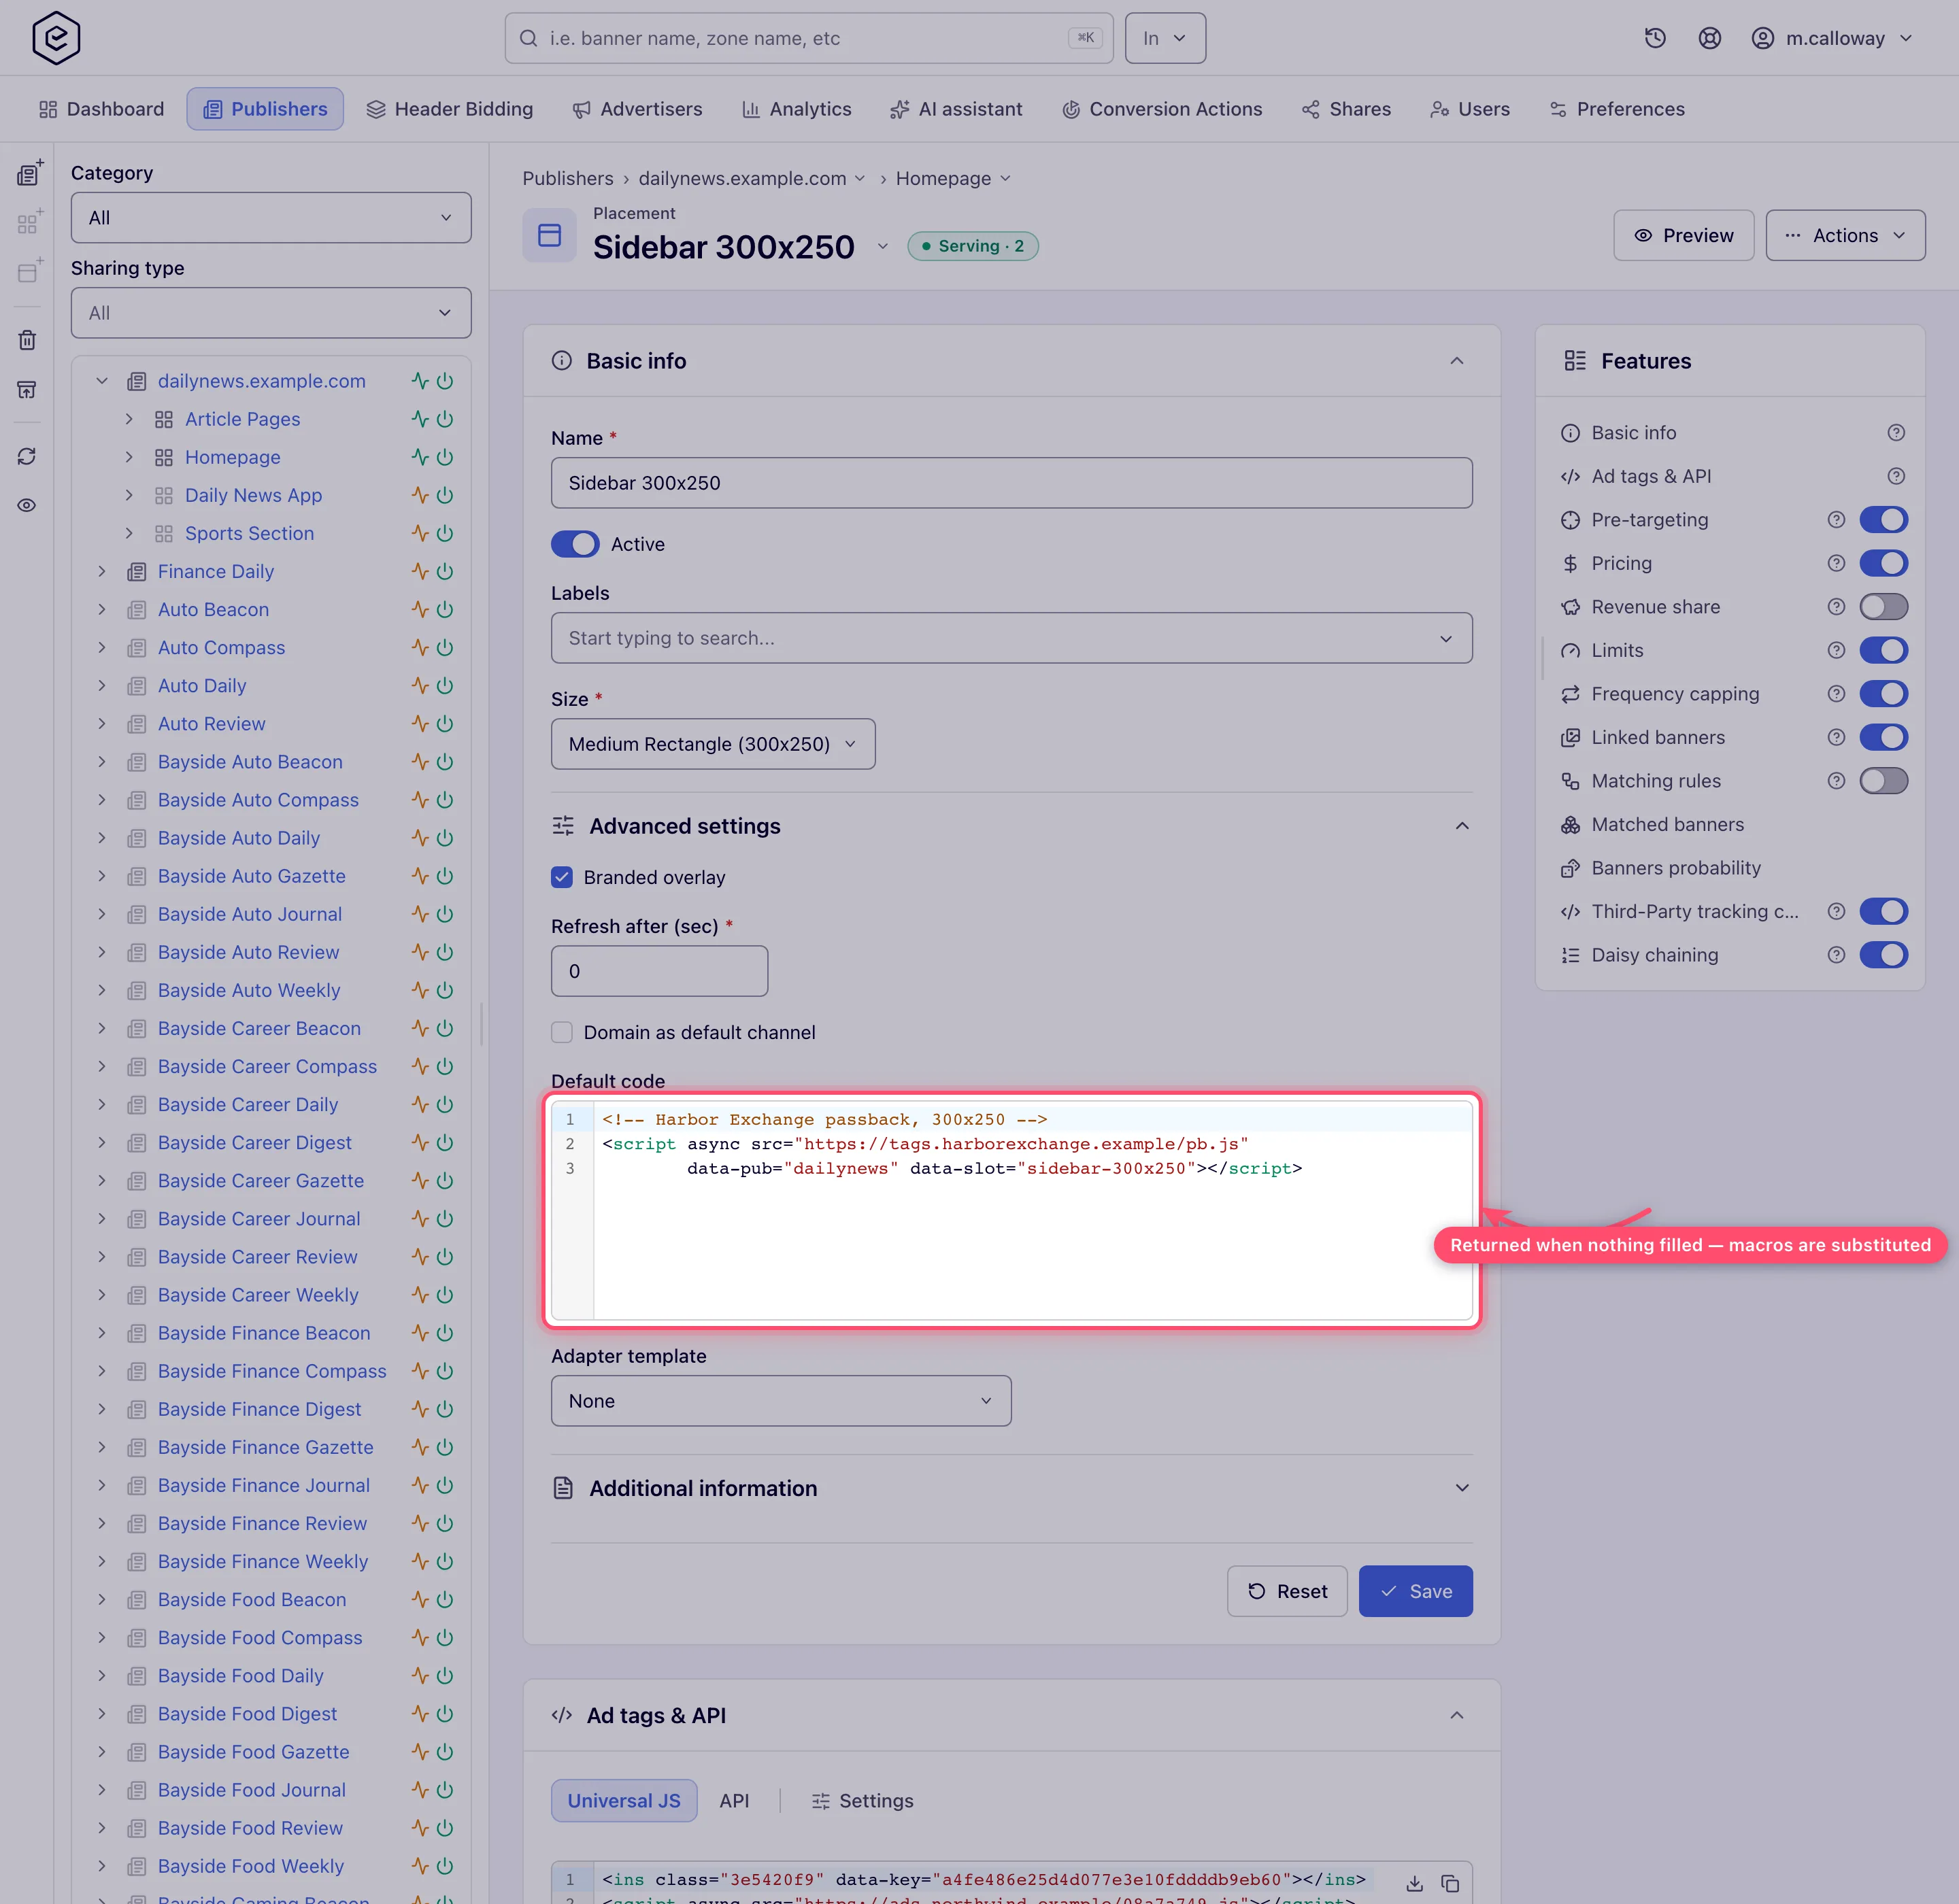The height and width of the screenshot is (1904, 1959).
Task: Click the Save button
Action: coord(1415,1590)
